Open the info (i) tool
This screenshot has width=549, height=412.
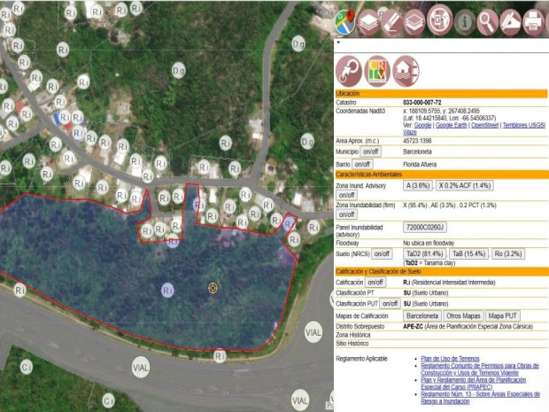(463, 20)
